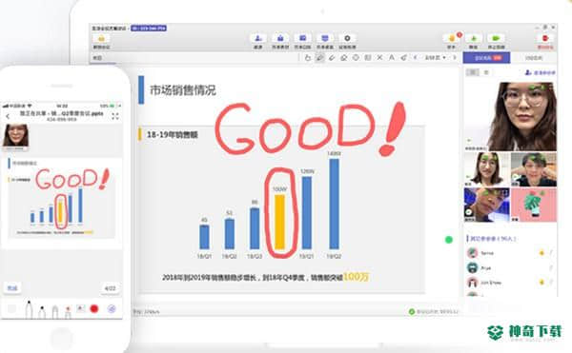Go to previous page arrow in annotation bar
Image resolution: width=572 pixels, height=353 pixels.
(x=415, y=57)
